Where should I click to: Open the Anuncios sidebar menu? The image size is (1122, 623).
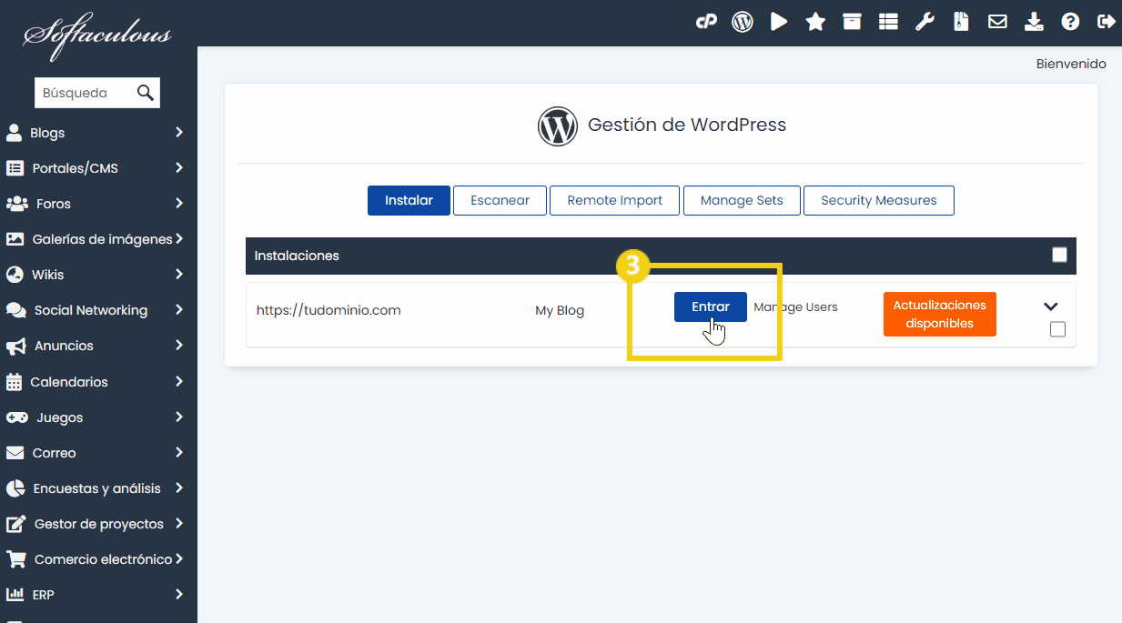pyautogui.click(x=98, y=346)
